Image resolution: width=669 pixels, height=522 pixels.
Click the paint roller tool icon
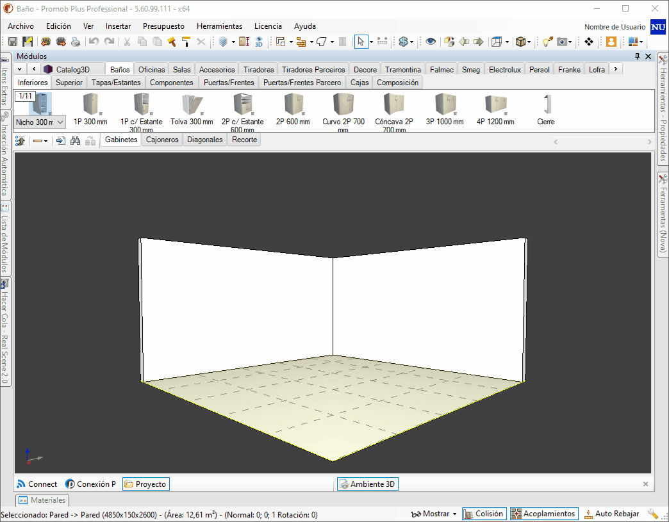186,42
